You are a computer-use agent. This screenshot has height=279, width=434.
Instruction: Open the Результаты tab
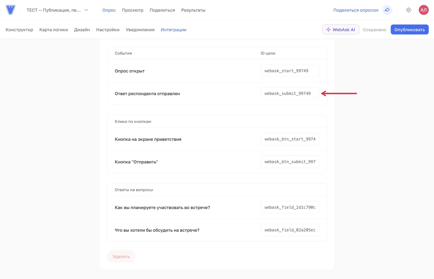(x=193, y=10)
